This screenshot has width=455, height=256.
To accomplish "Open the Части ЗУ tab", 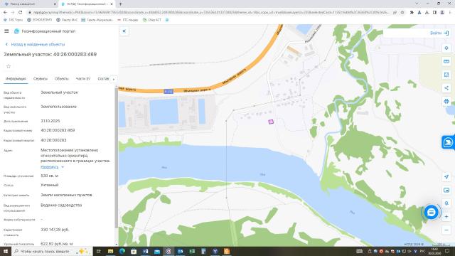I will coord(83,79).
